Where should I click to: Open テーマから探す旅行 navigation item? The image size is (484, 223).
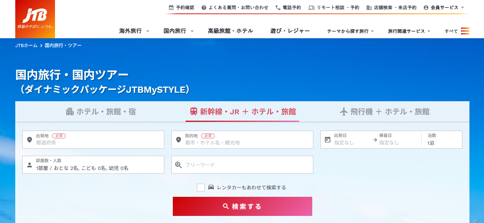(348, 31)
